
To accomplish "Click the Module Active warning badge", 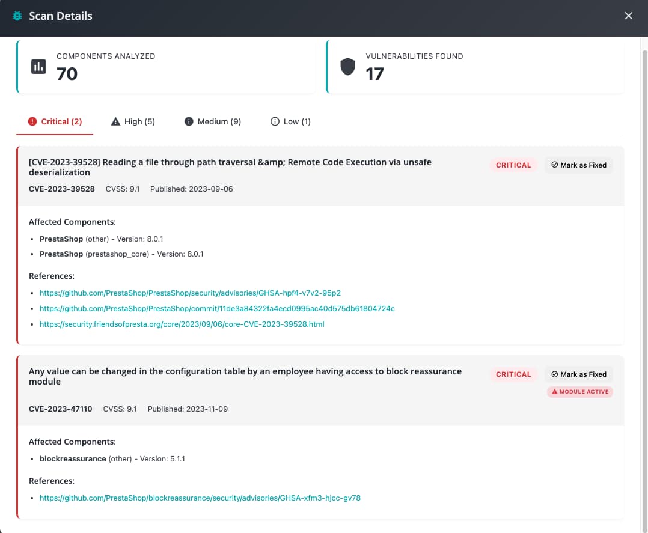I will tap(579, 392).
